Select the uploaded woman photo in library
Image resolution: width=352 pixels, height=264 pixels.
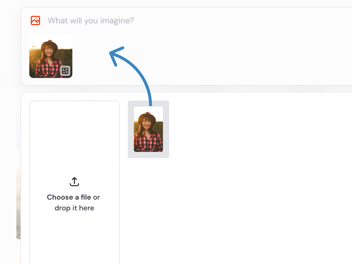148,129
